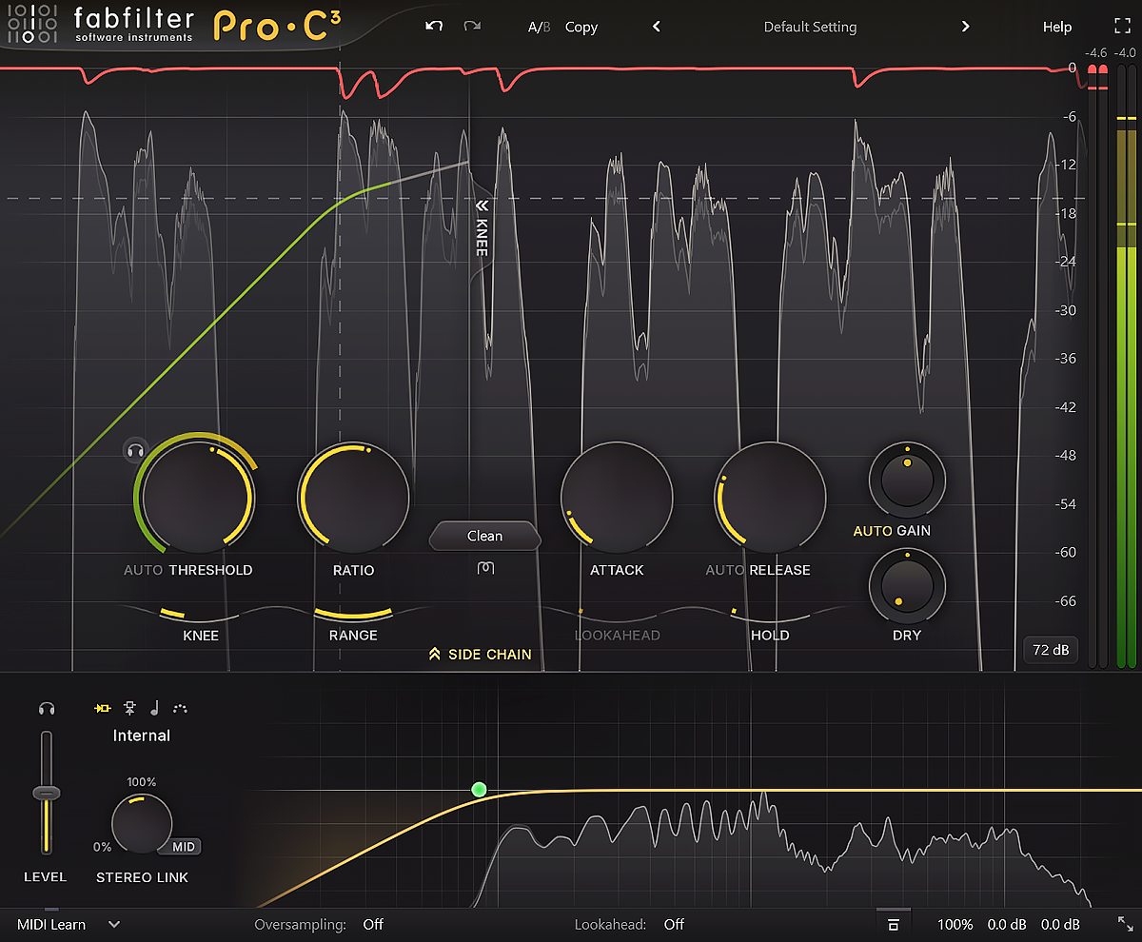Click the green side chain filter node
This screenshot has height=942, width=1142.
pos(479,789)
